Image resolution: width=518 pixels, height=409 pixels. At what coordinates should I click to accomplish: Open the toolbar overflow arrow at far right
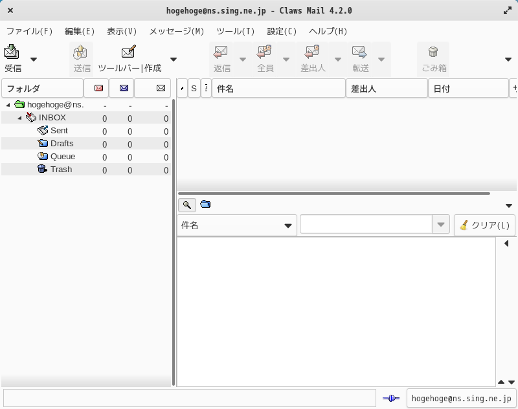(x=508, y=60)
